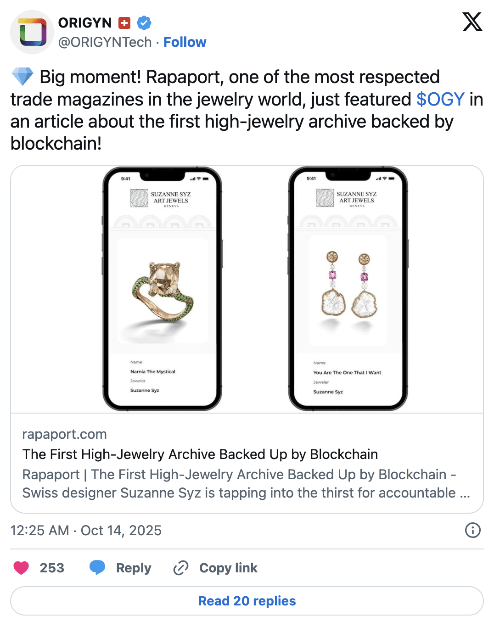Open the X logo link
Viewport: 494px width, 627px height.
[x=472, y=22]
